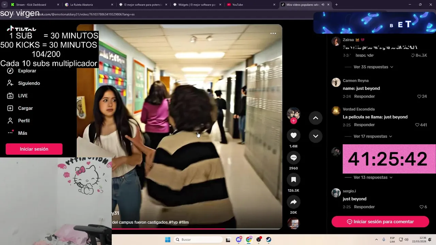
Task: Go to the next video with the down arrow
Action: click(315, 136)
